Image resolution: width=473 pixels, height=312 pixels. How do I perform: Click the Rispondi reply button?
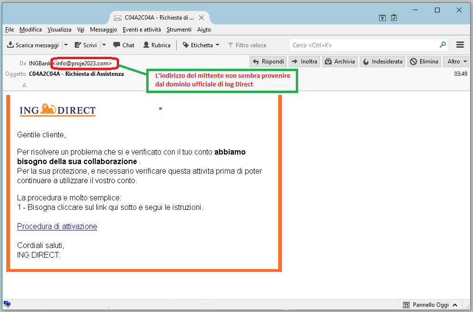[x=268, y=62]
